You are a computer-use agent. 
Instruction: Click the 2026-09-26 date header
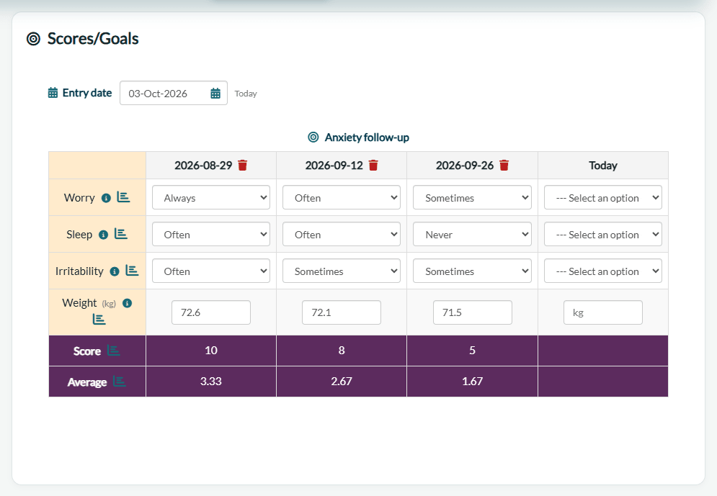(x=465, y=166)
